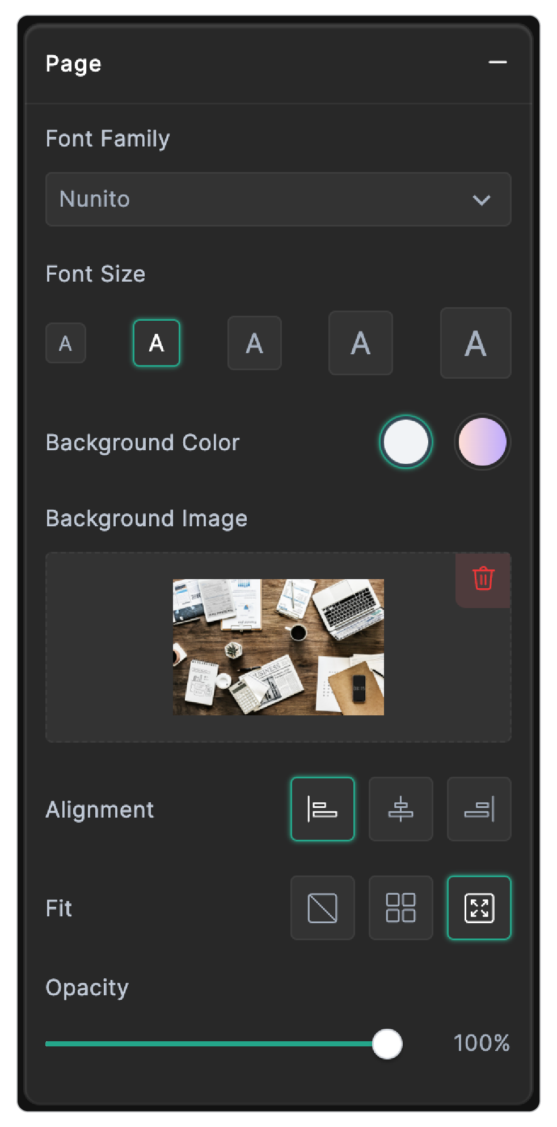Click the desk background image thumbnail
557x1127 pixels.
278,647
